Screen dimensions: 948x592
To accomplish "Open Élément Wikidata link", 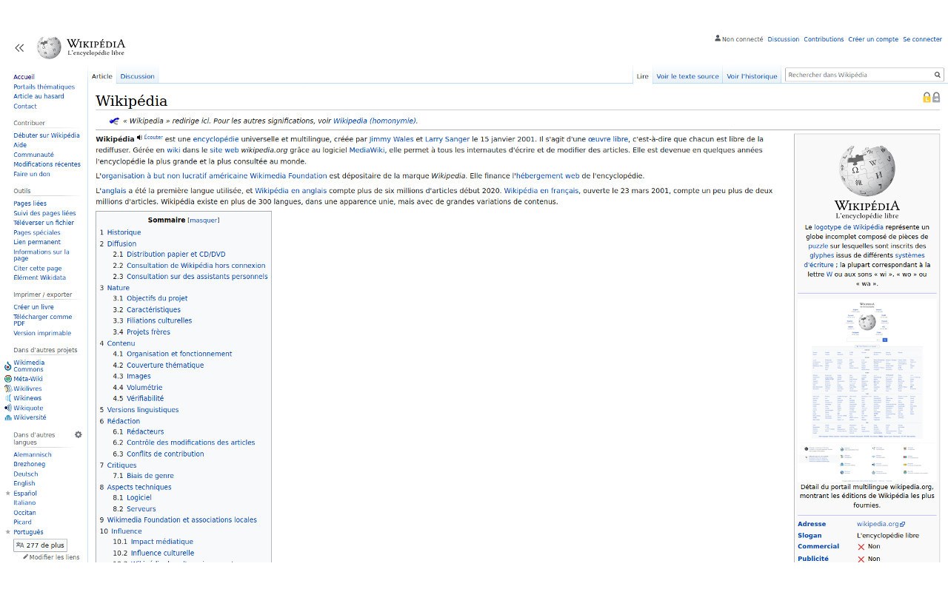I will click(39, 278).
